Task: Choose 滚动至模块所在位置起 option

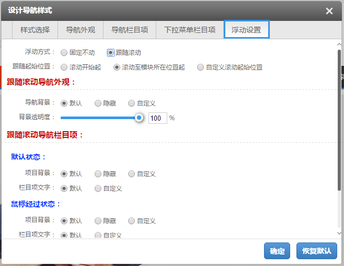Action: [x=117, y=67]
